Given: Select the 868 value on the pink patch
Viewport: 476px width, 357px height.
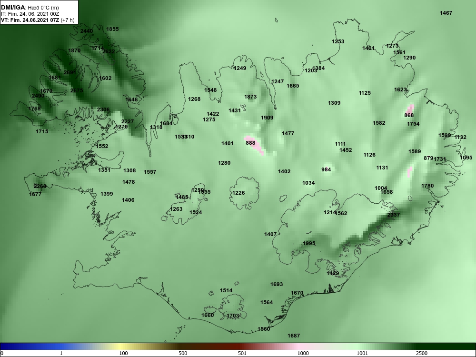Looking at the screenshot, I should tap(409, 115).
